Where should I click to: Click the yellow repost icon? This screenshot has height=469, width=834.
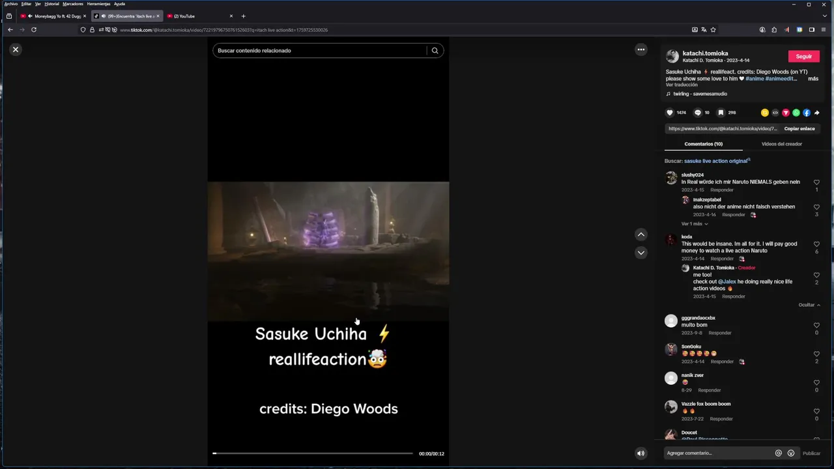pos(765,113)
